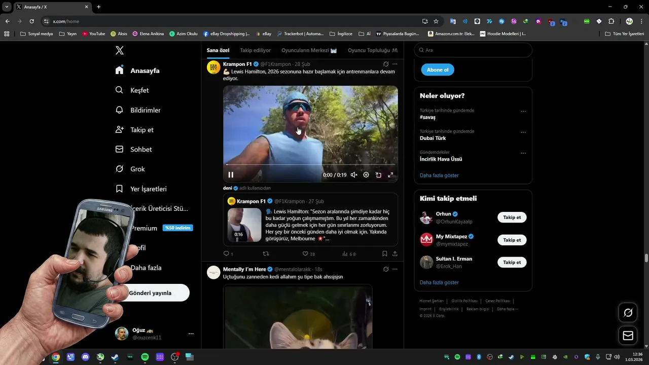Bookmark this page with the star icon
The height and width of the screenshot is (365, 649).
(436, 21)
